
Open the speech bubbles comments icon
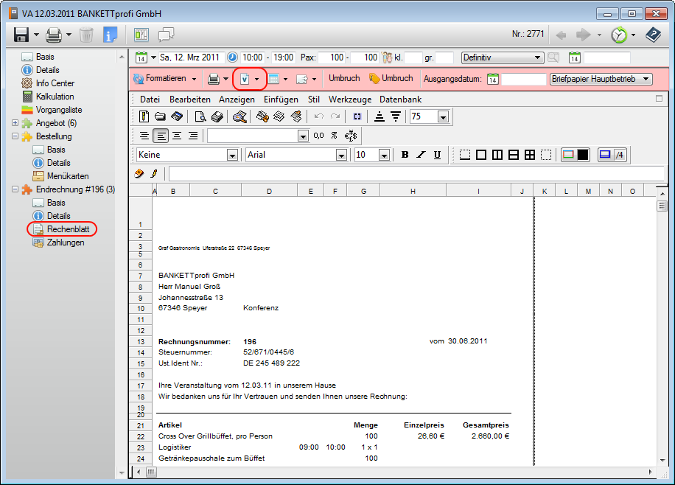click(166, 34)
